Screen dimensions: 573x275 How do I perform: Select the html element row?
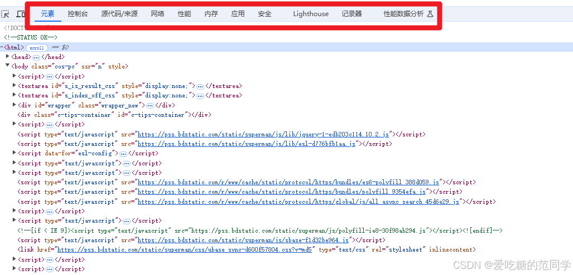click(287, 47)
